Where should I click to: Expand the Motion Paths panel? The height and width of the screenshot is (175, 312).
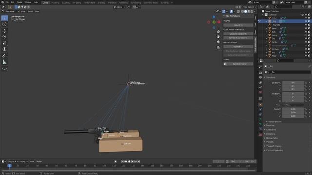coord(272,138)
